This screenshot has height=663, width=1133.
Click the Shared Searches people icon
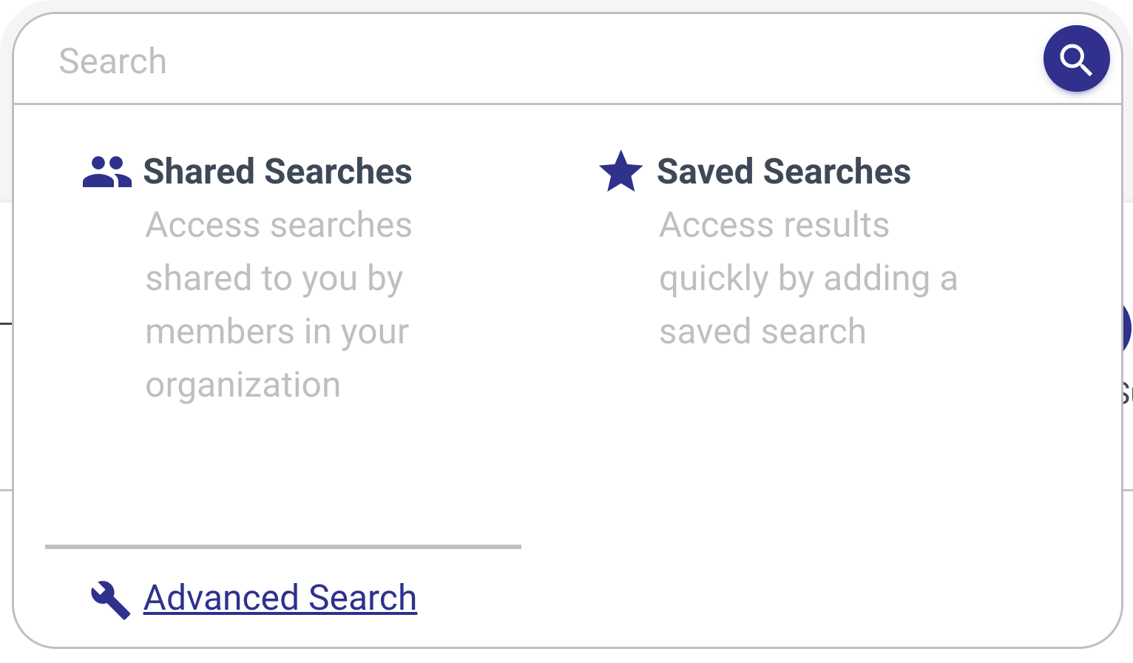[x=106, y=172]
